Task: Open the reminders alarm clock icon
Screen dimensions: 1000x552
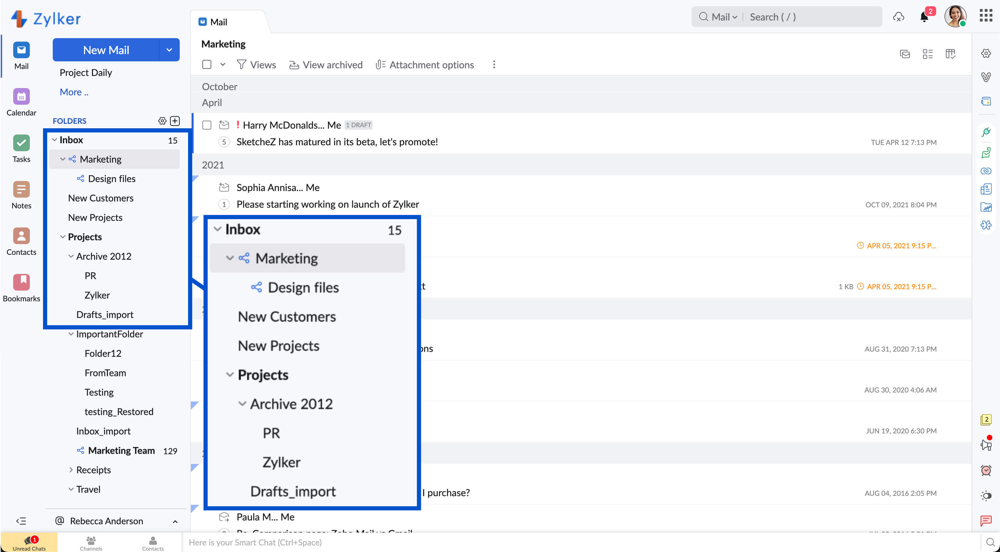Action: (x=986, y=470)
